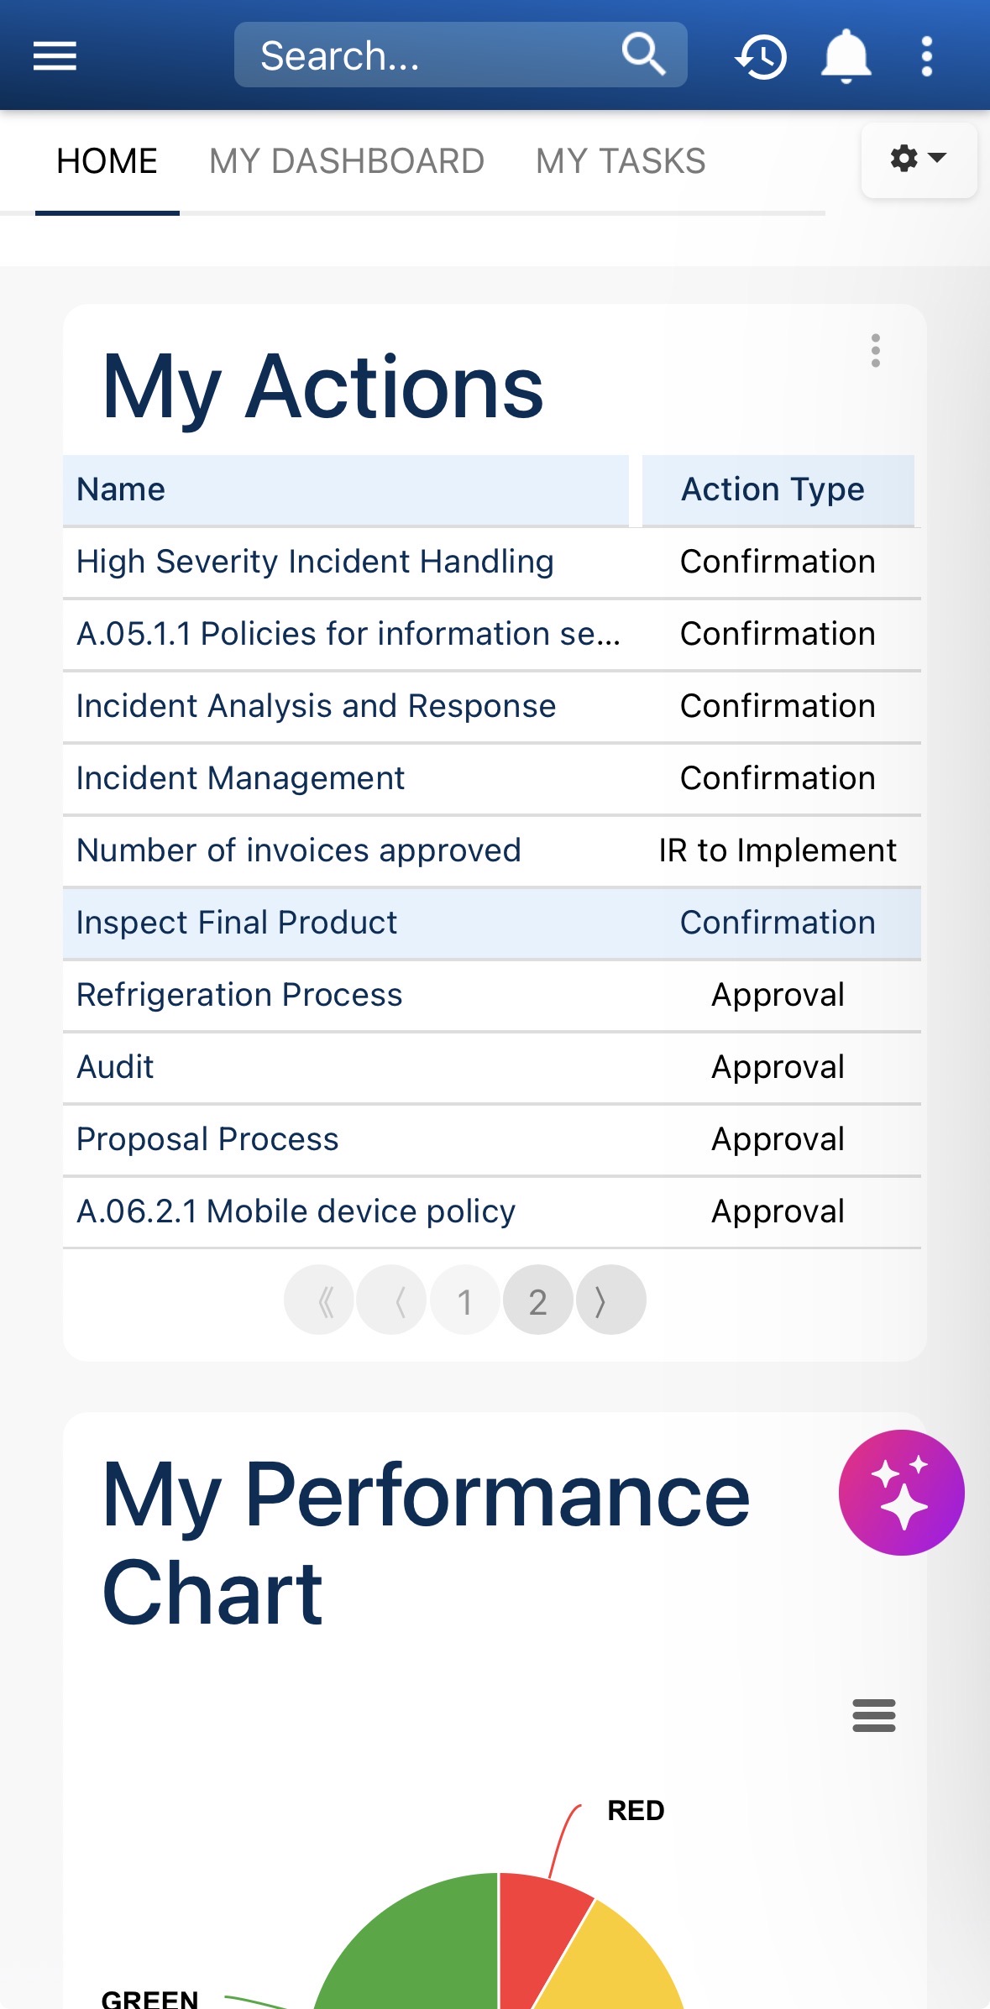
Task: Go to next page of actions
Action: (x=610, y=1300)
